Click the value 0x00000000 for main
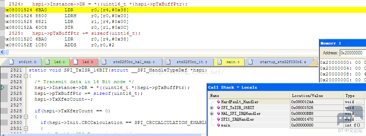This screenshot has height=136, width=366. click(x=302, y=125)
